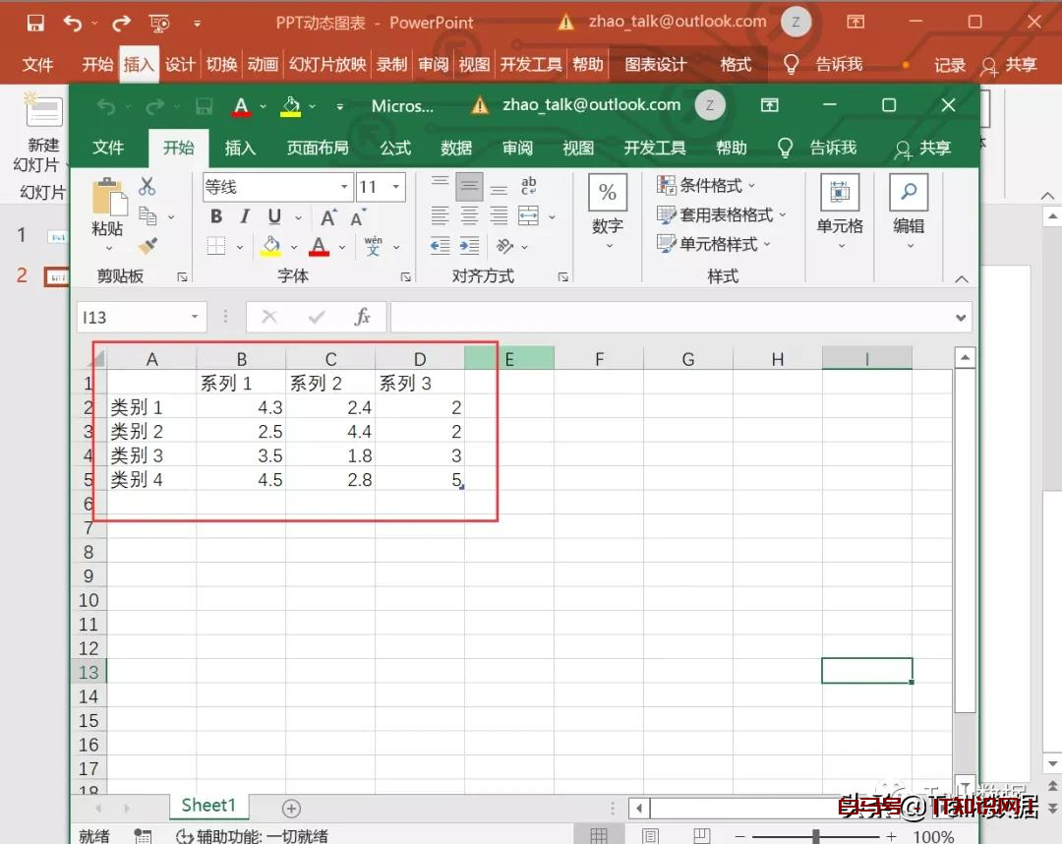Image resolution: width=1062 pixels, height=844 pixels.
Task: Click the increase font size icon
Action: coord(327,217)
